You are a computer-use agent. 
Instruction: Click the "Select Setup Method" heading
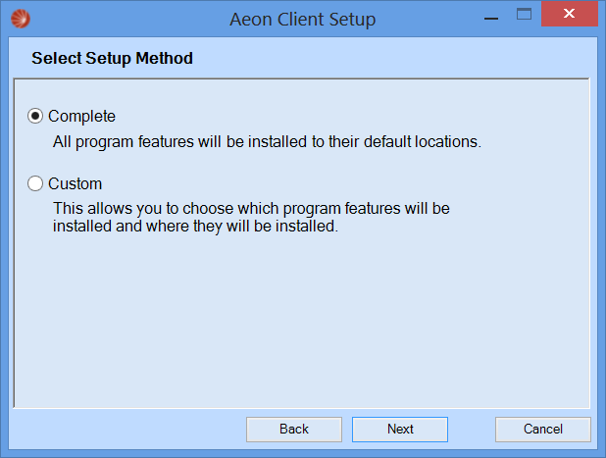pos(112,59)
